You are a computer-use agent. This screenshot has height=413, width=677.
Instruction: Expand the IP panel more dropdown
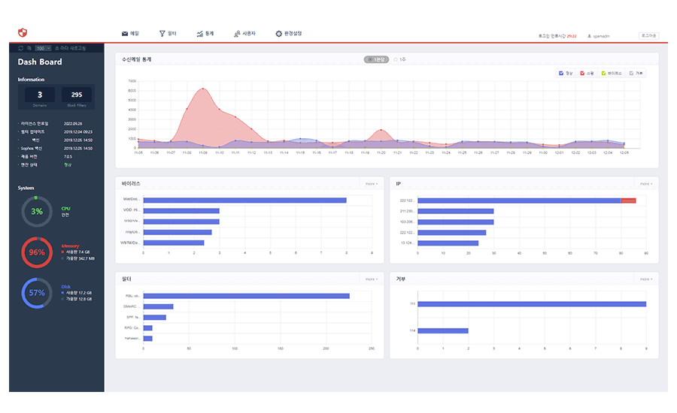point(646,184)
